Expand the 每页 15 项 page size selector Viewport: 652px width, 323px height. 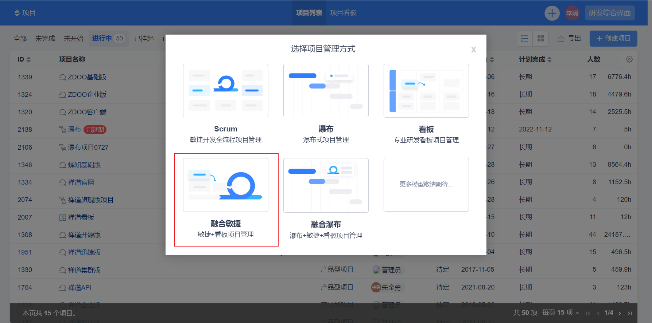tap(560, 313)
